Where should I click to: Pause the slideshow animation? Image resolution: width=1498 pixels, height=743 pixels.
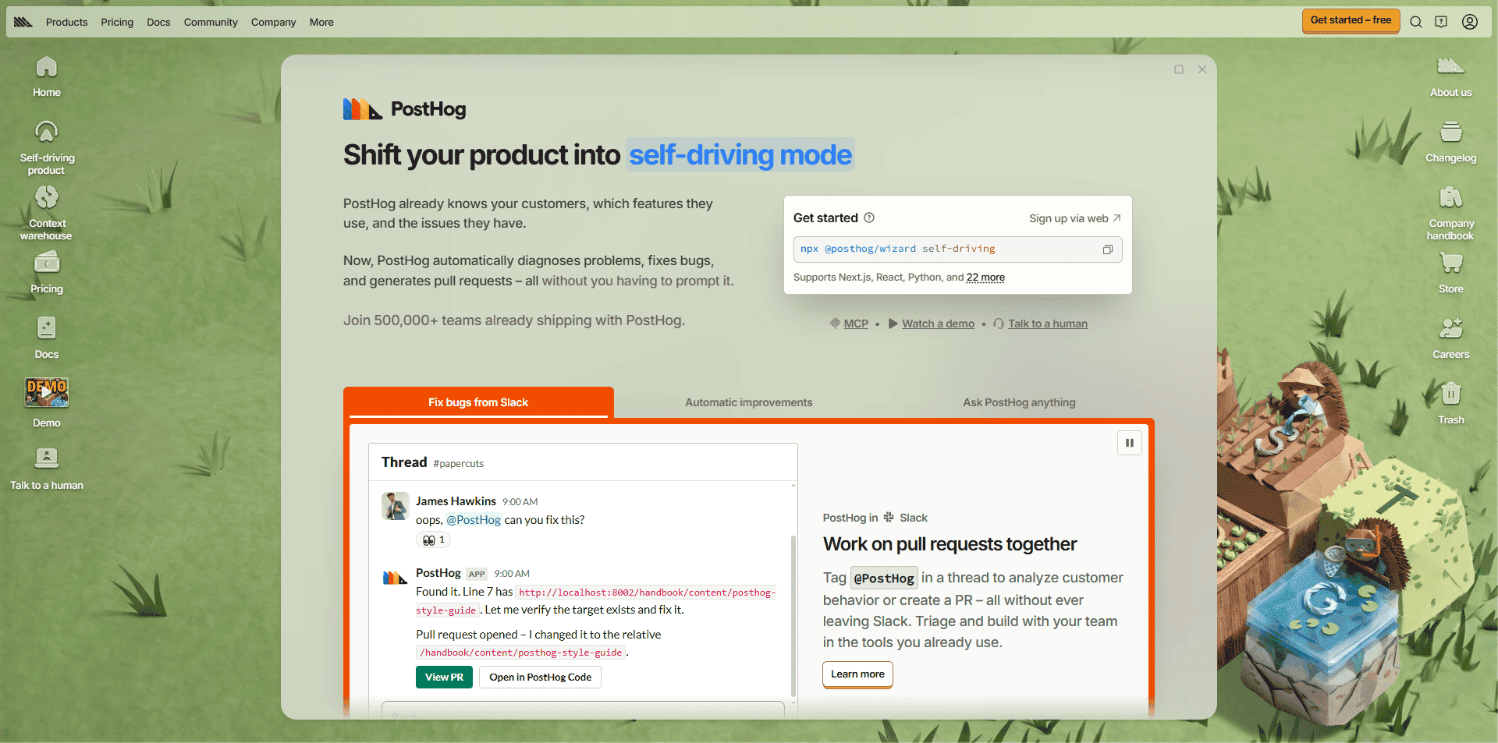pos(1129,443)
